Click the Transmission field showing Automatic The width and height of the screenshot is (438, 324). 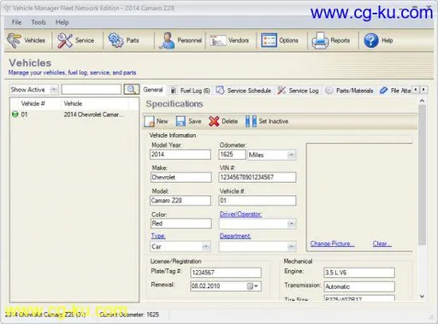pos(359,286)
